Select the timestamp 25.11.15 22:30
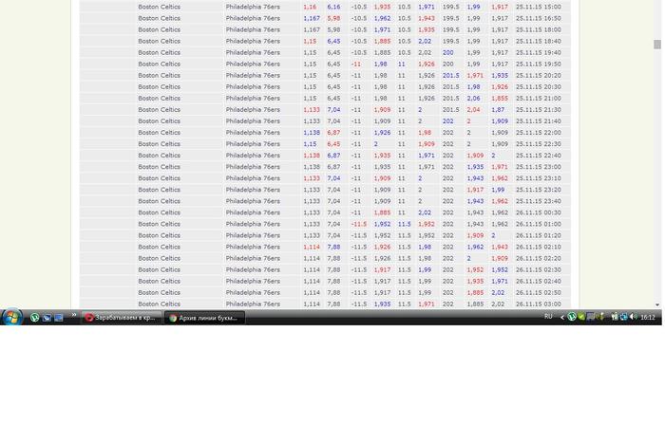The width and height of the screenshot is (665, 424). [x=539, y=144]
